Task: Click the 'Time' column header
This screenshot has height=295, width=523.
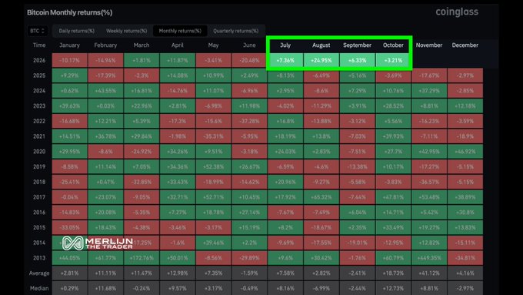Action: [x=39, y=45]
